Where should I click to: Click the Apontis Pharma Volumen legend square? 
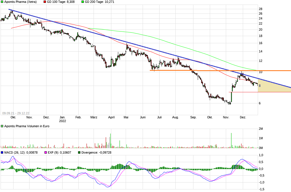[2, 126]
